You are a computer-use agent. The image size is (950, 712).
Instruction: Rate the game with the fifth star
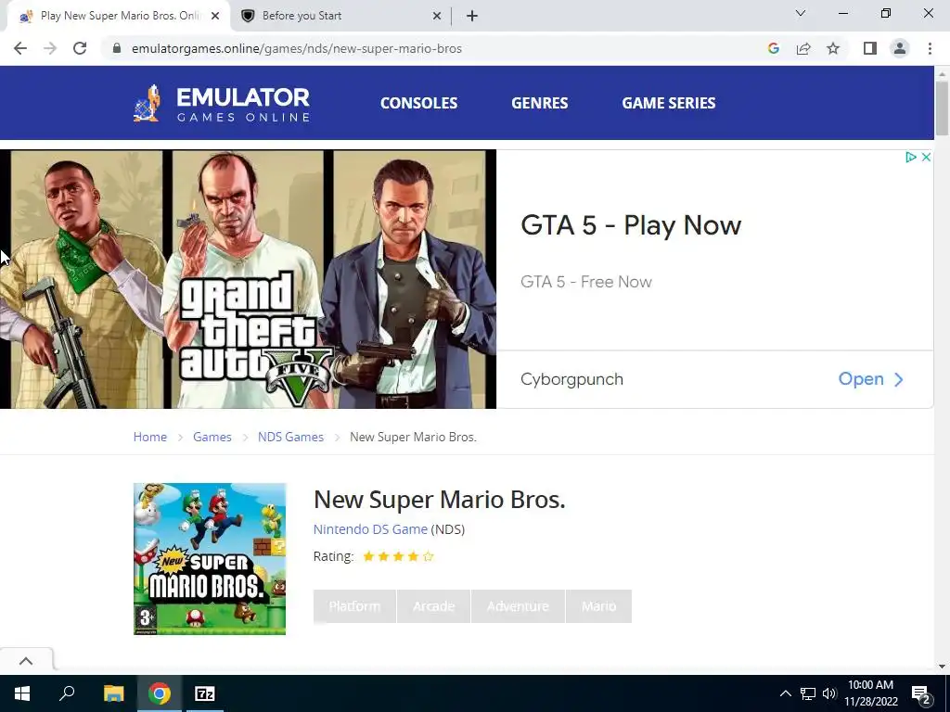(x=429, y=556)
